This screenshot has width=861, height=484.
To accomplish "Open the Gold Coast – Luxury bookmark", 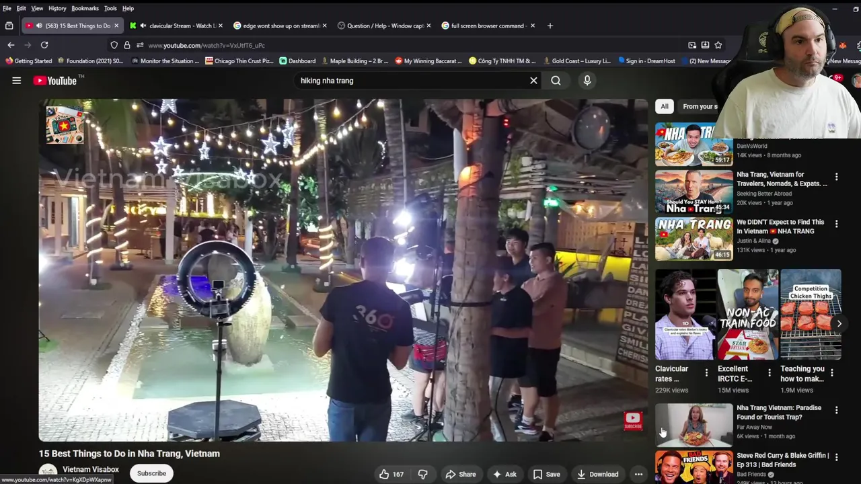I will (576, 61).
